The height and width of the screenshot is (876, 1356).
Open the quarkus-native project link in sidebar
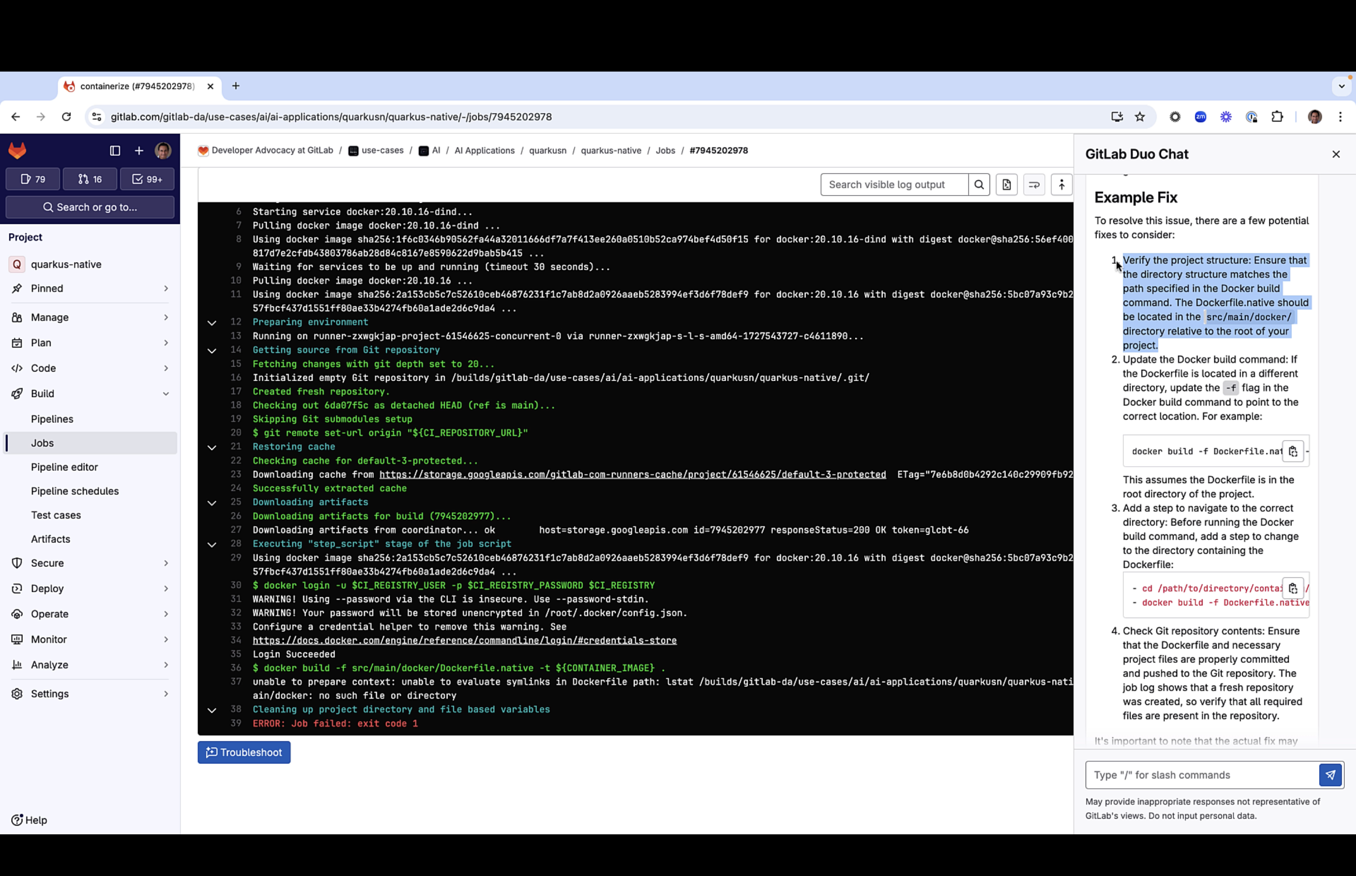(90, 265)
